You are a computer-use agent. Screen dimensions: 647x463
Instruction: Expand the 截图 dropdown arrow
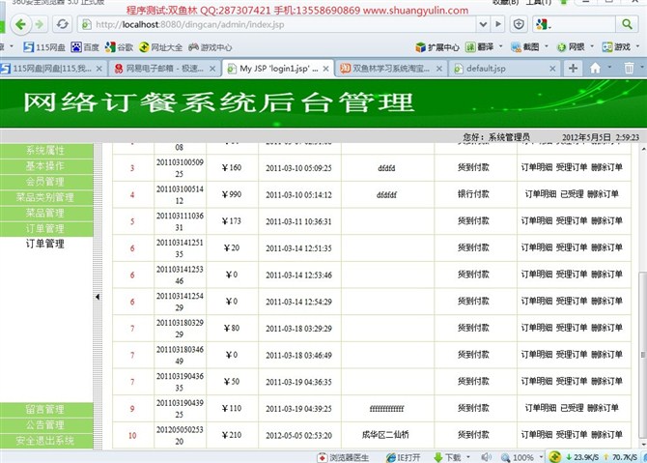click(547, 45)
